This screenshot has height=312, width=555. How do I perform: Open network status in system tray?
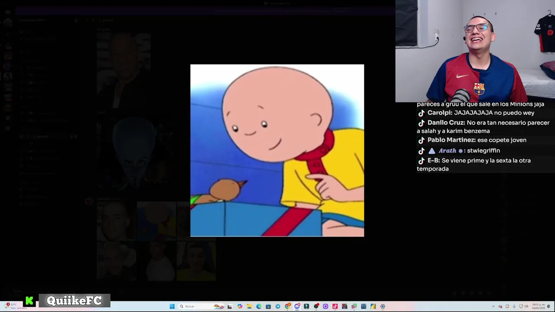click(521, 306)
